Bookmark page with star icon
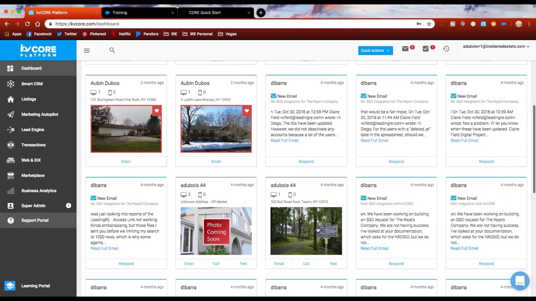 coord(429,24)
